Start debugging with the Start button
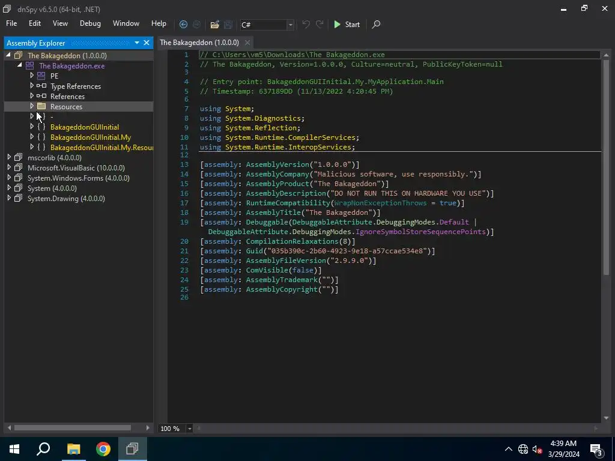This screenshot has height=461, width=615. click(x=347, y=24)
